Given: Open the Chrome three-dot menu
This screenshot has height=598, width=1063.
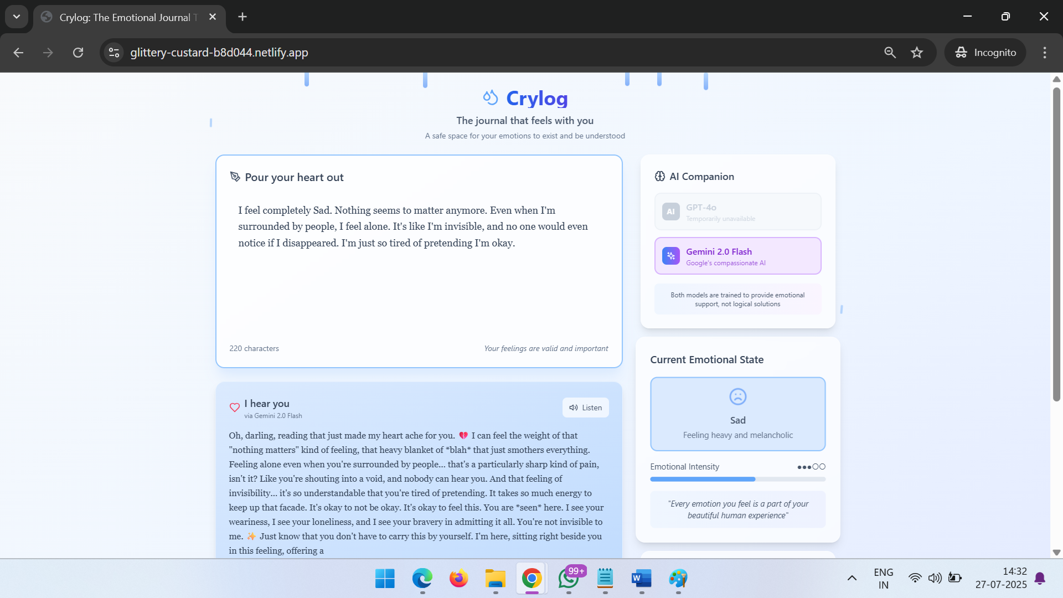Looking at the screenshot, I should click(1044, 53).
